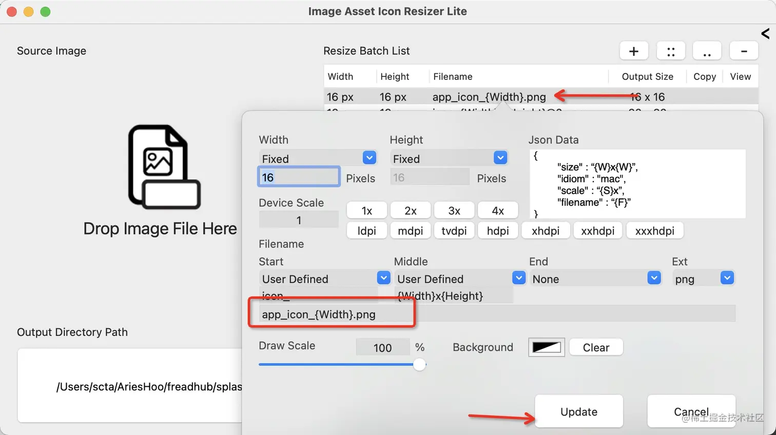The width and height of the screenshot is (776, 435).
Task: Click the filename preview app_icon_{Width}.png field
Action: pyautogui.click(x=497, y=313)
